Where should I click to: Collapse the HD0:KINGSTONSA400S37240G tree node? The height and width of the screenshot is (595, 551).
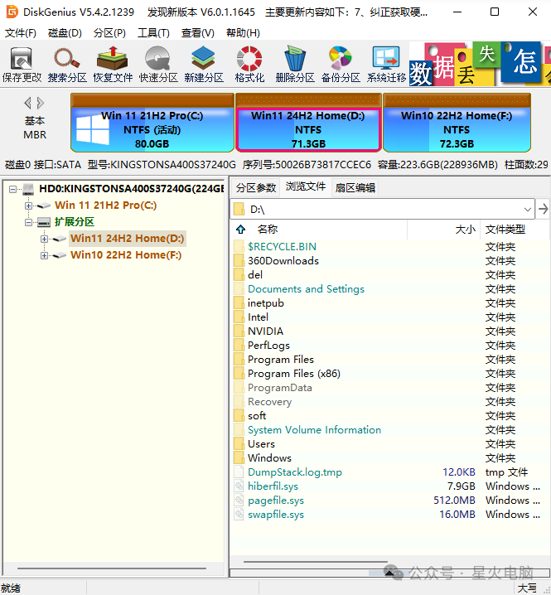[13, 189]
